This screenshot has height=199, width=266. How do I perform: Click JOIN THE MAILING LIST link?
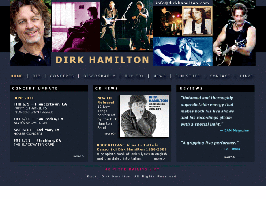132,169
